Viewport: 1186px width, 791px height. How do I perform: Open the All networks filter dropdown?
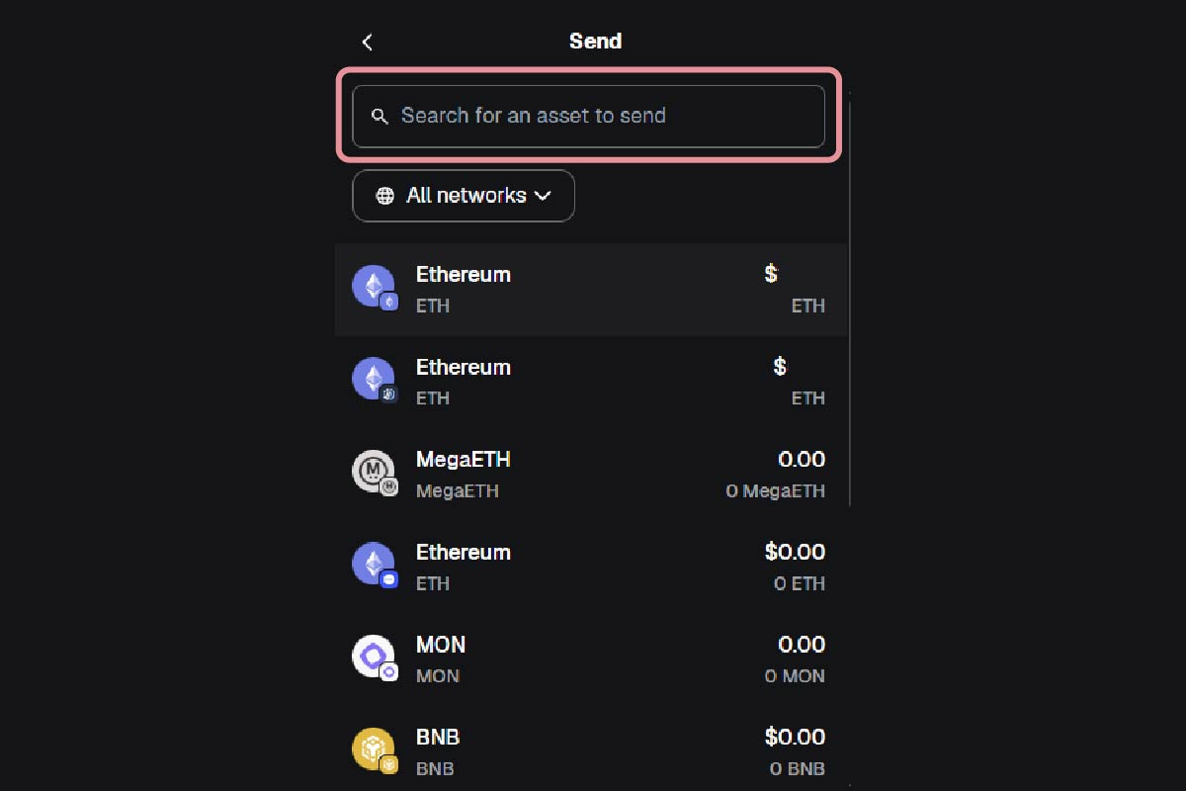pos(464,196)
